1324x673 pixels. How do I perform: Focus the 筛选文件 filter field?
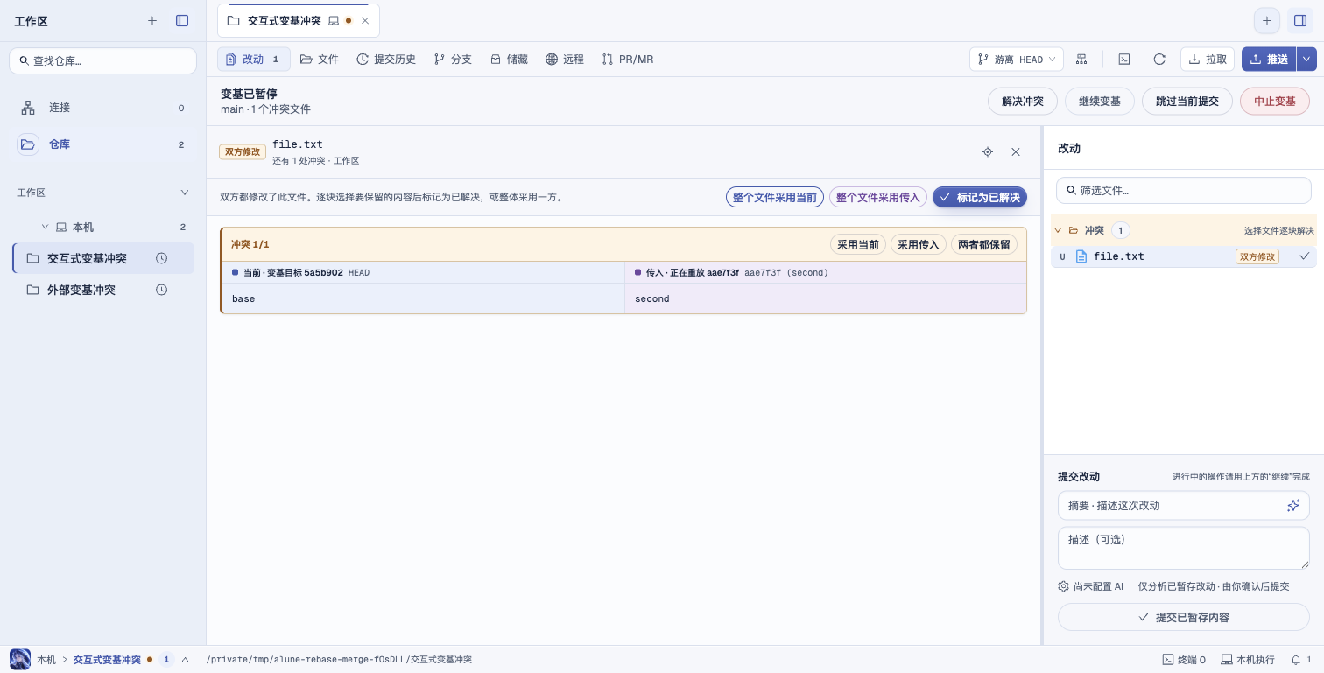(1183, 190)
